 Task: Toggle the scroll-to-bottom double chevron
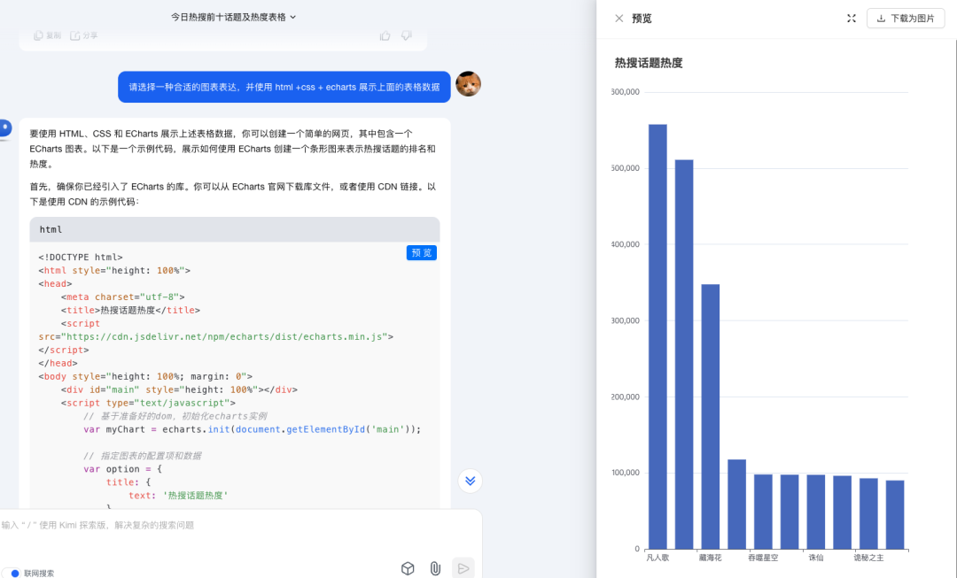click(470, 481)
